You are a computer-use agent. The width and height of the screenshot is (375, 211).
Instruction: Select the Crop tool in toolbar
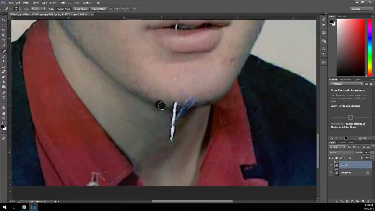coord(4,40)
